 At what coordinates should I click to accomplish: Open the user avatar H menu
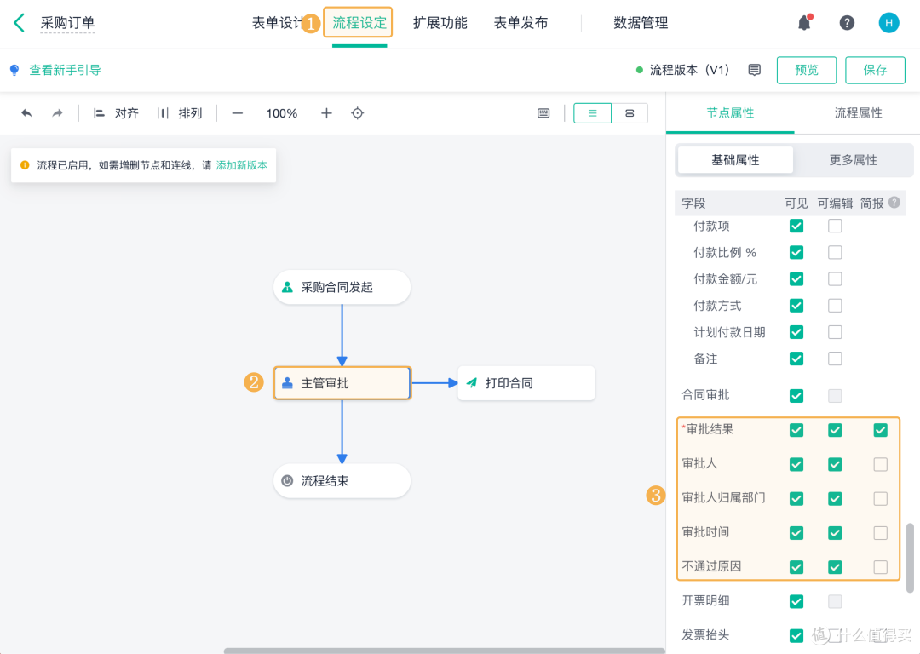tap(888, 23)
